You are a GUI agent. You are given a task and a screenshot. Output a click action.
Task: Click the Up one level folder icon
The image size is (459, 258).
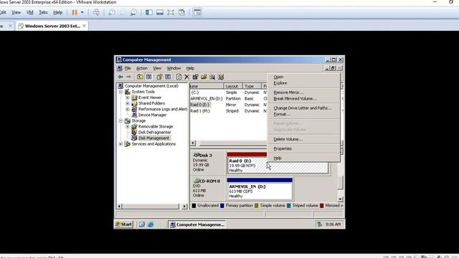(x=140, y=77)
